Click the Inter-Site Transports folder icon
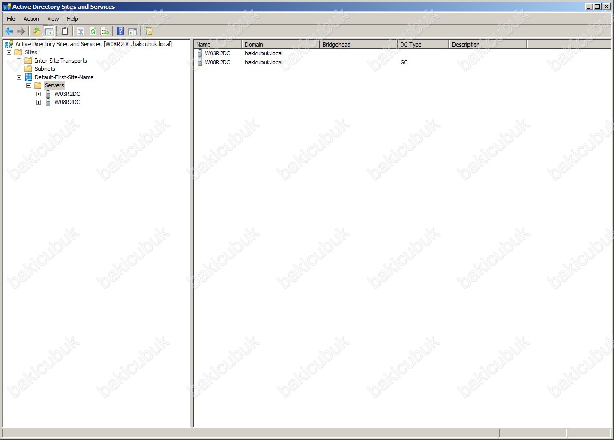The width and height of the screenshot is (614, 440). click(x=28, y=61)
